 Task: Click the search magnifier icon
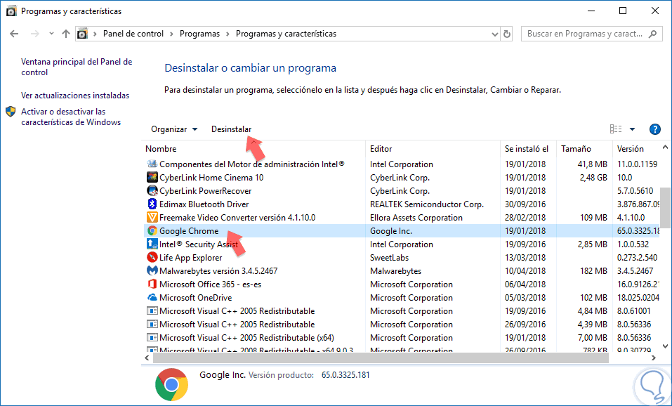653,34
